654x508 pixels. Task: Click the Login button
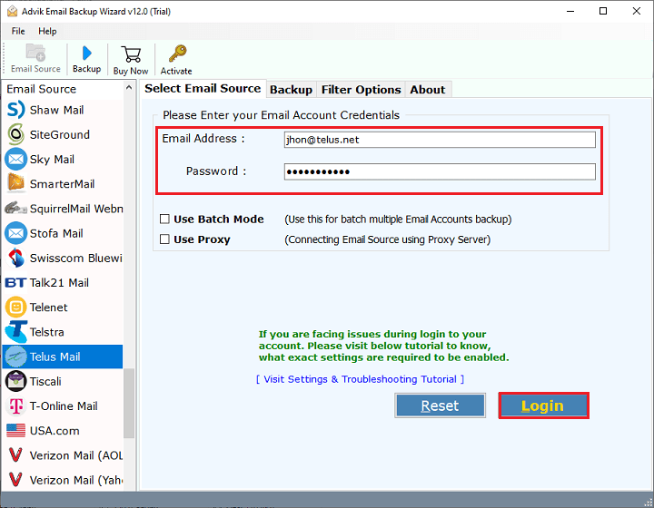click(543, 405)
